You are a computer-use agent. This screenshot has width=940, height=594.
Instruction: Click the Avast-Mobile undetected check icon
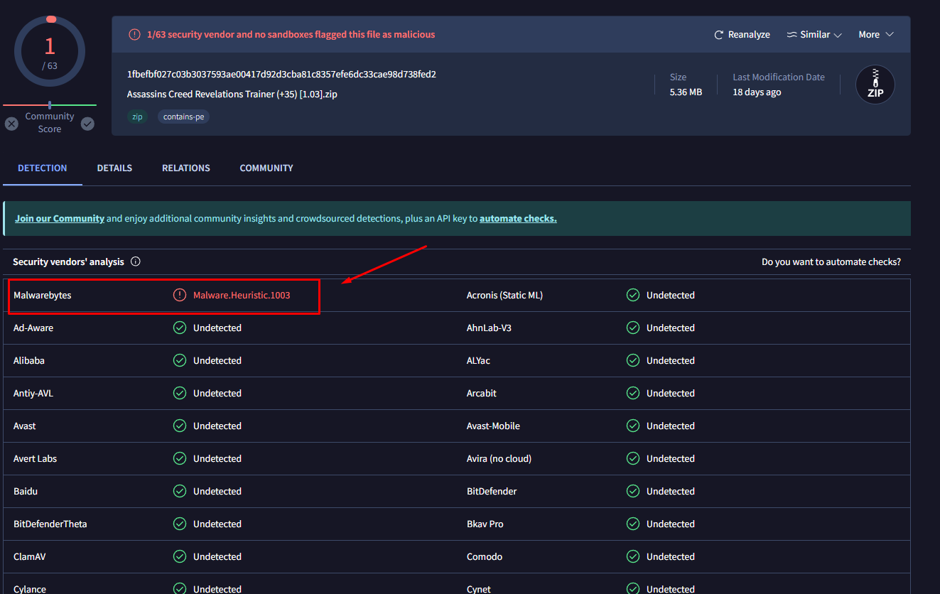coord(633,426)
